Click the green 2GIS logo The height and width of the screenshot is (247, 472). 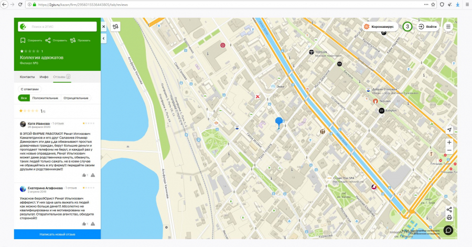(23, 26)
